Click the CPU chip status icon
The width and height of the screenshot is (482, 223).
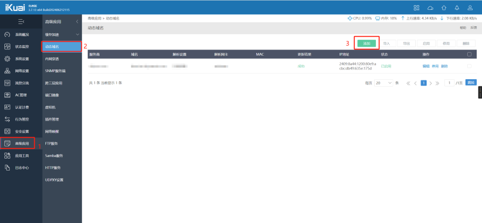click(350, 18)
